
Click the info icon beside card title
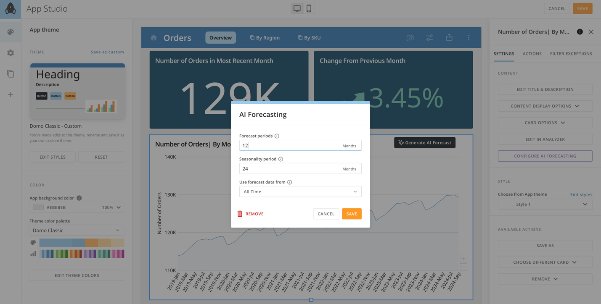pyautogui.click(x=580, y=32)
